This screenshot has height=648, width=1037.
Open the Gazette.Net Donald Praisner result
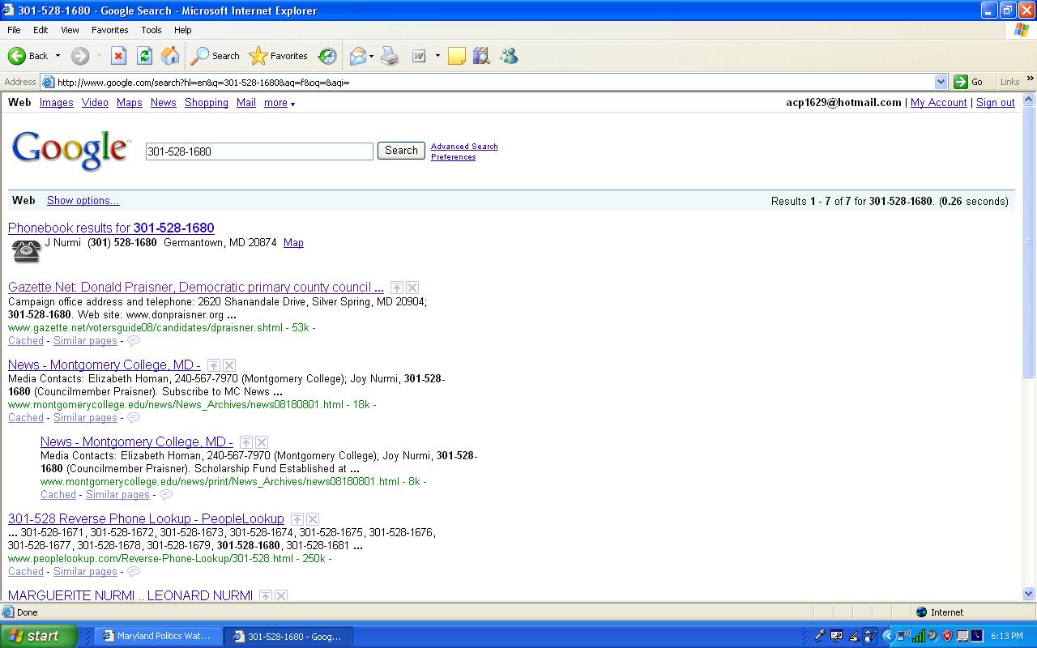pos(196,288)
